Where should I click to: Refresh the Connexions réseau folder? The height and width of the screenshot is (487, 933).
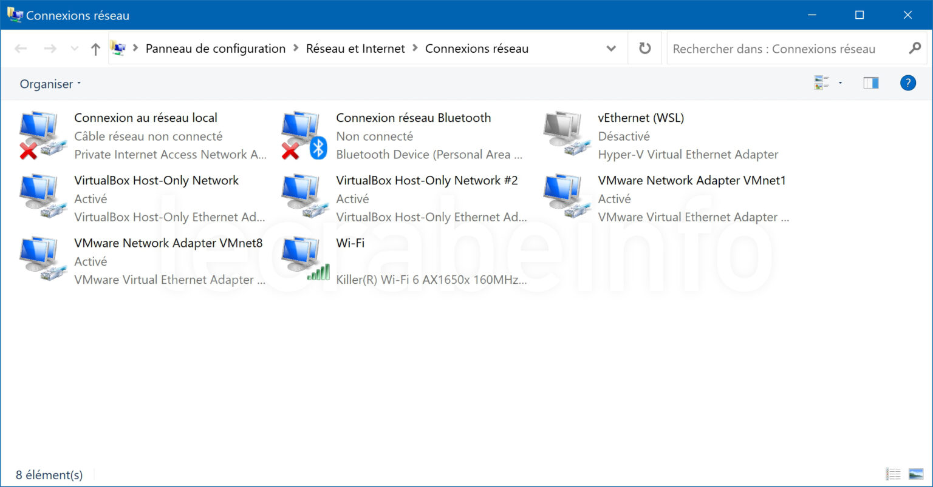[644, 49]
